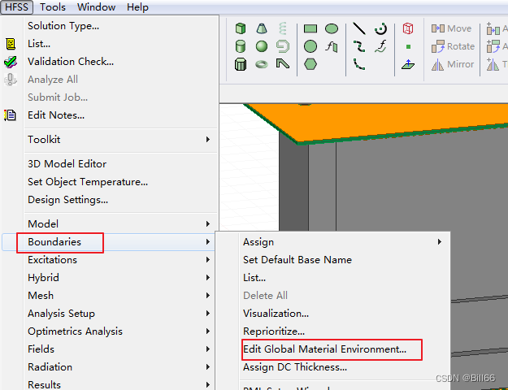Expand the Fields submenu

pos(109,349)
